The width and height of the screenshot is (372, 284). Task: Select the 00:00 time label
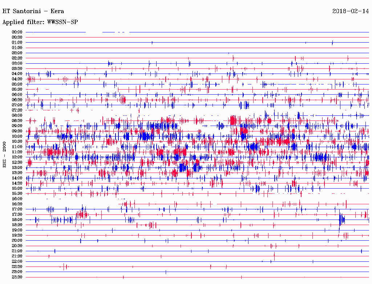(x=17, y=32)
